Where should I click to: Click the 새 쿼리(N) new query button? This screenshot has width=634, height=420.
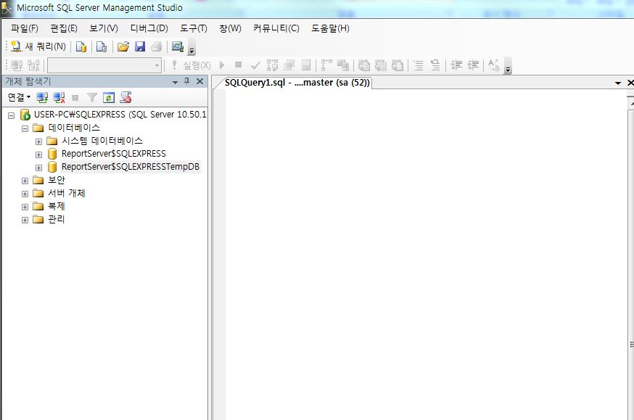click(x=38, y=46)
